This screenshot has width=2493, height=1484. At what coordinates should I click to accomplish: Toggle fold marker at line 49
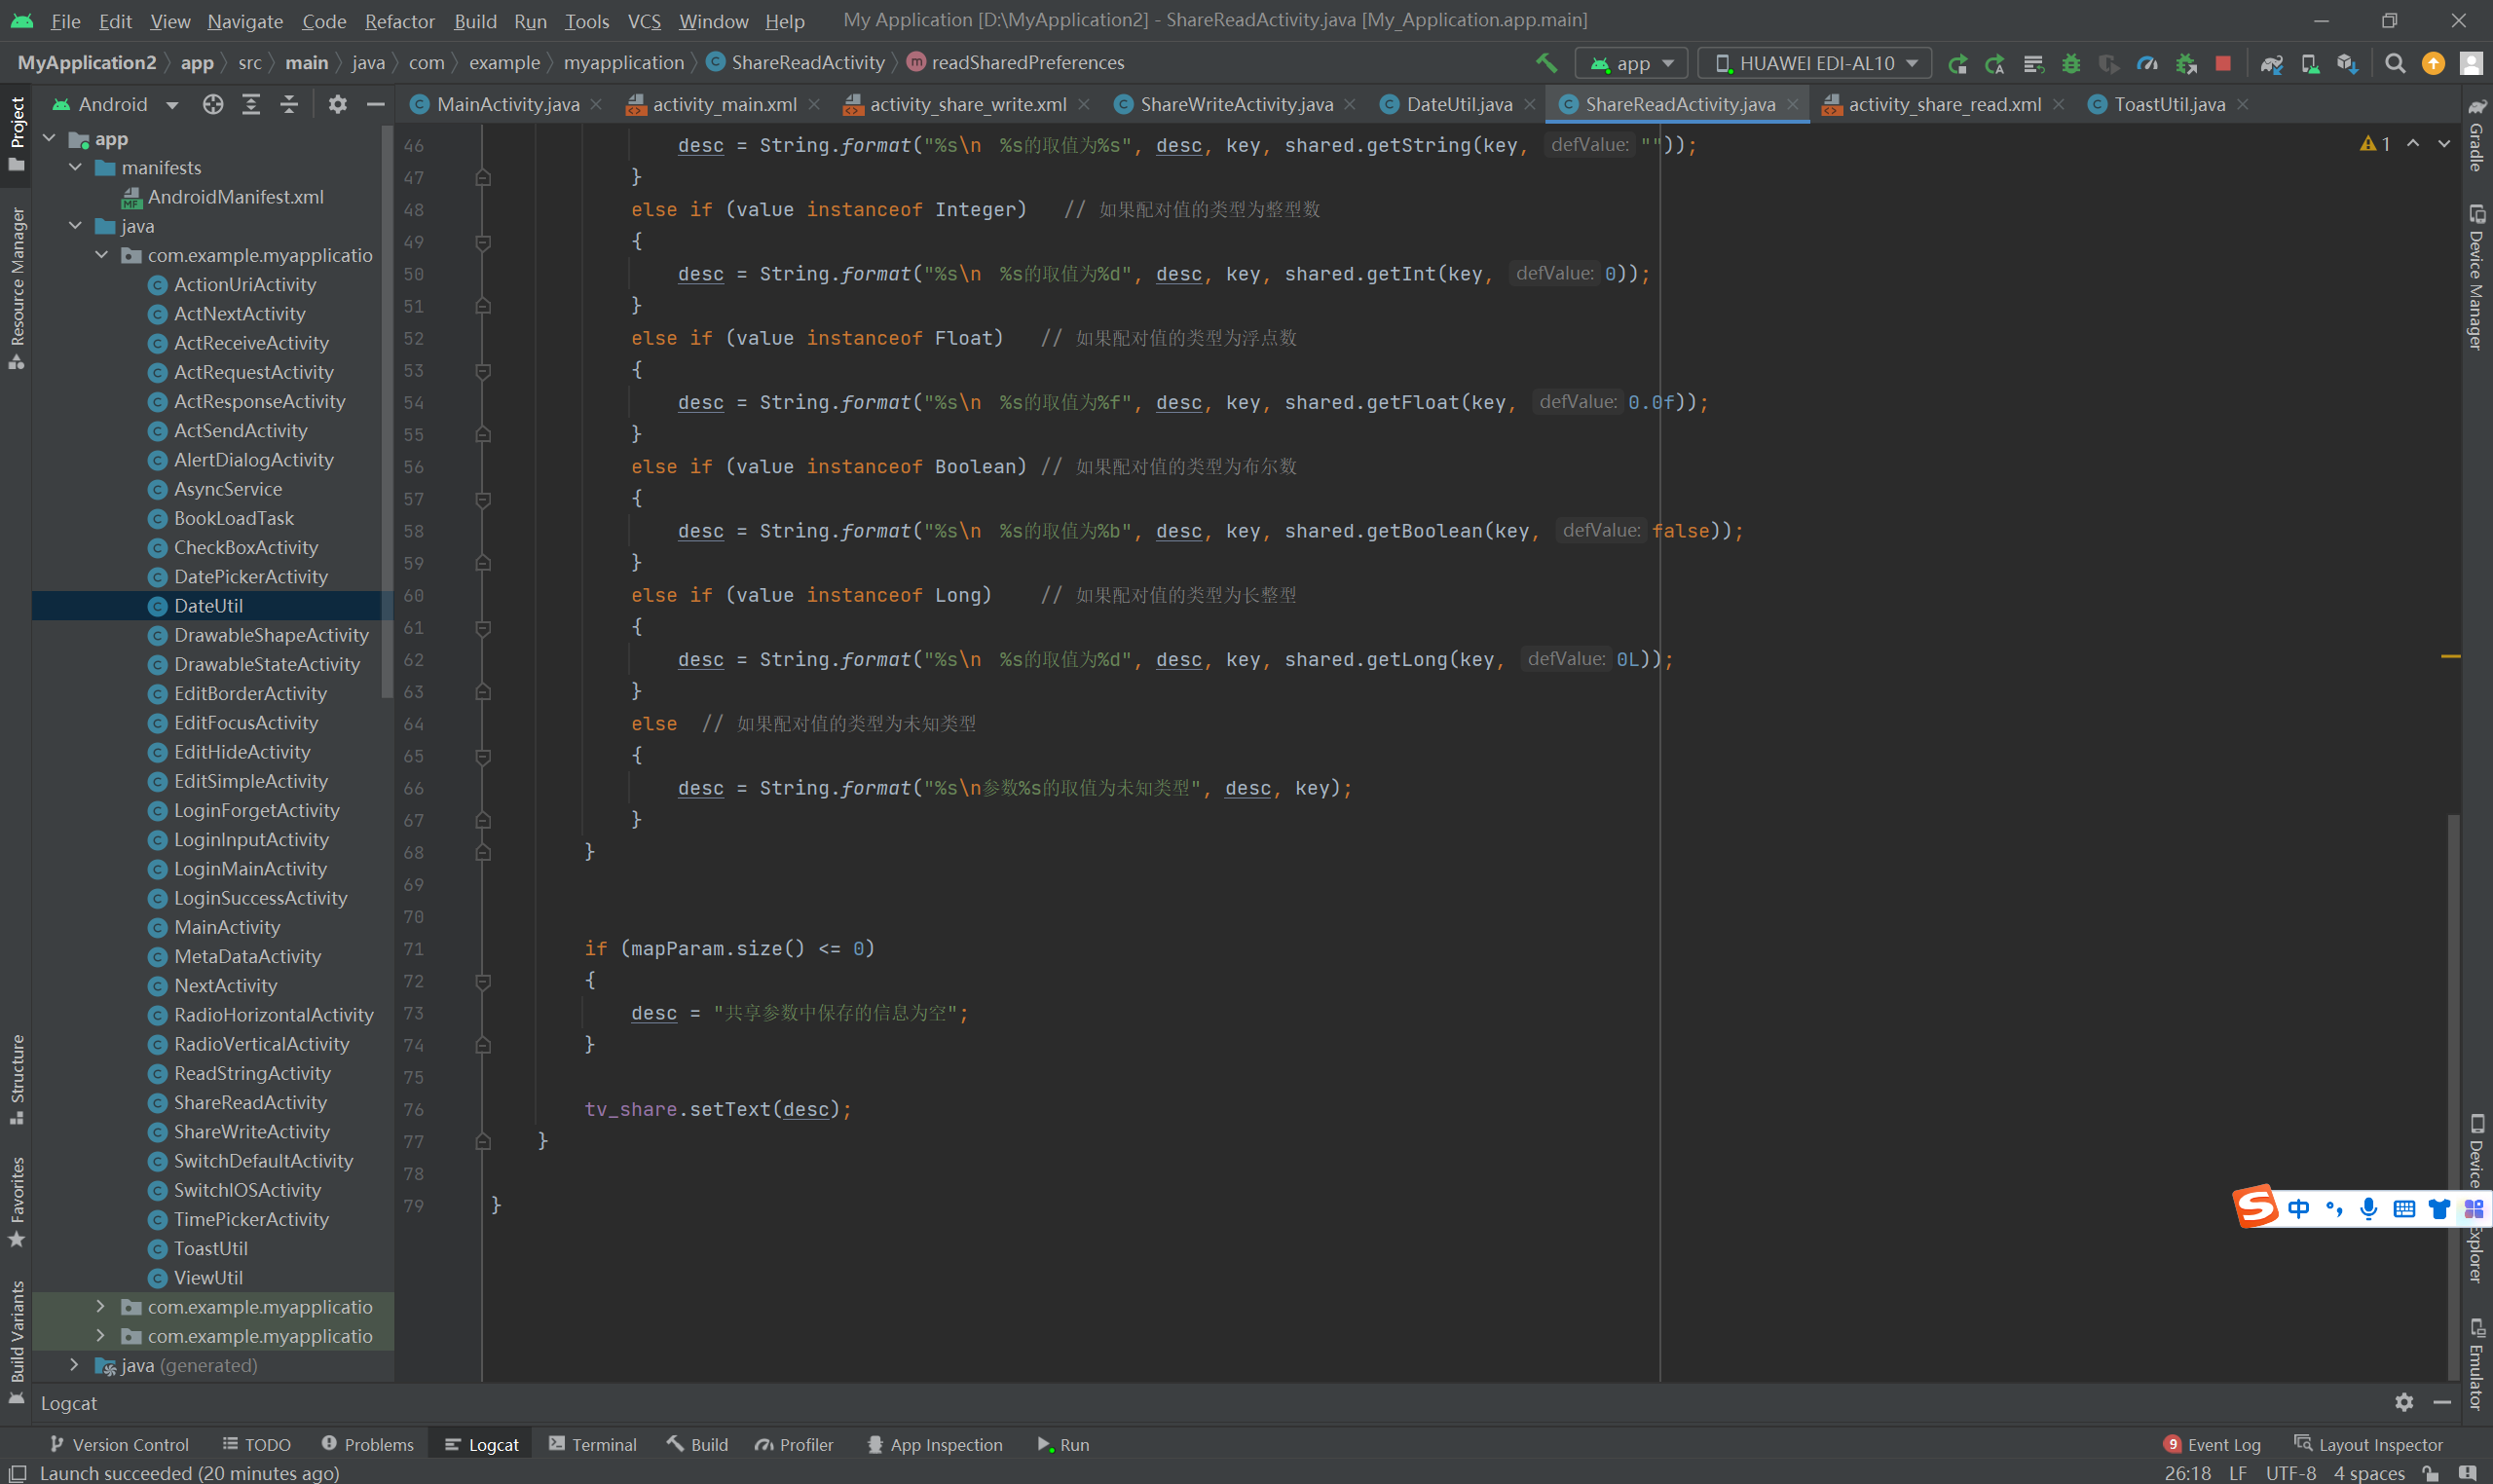coord(483,242)
